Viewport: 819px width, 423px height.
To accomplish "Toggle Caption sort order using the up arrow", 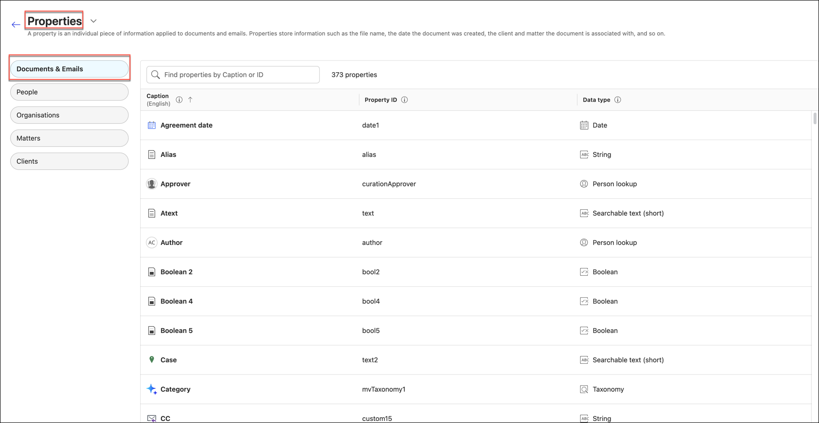I will pyautogui.click(x=190, y=100).
